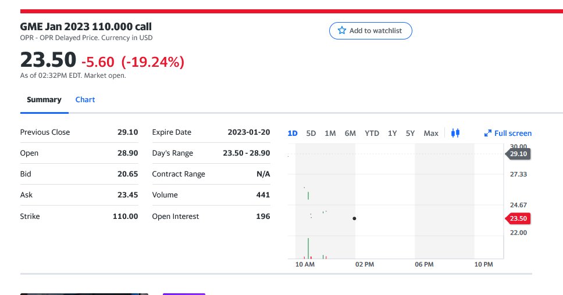Click the Contract Range label
The width and height of the screenshot is (563, 295).
point(179,174)
